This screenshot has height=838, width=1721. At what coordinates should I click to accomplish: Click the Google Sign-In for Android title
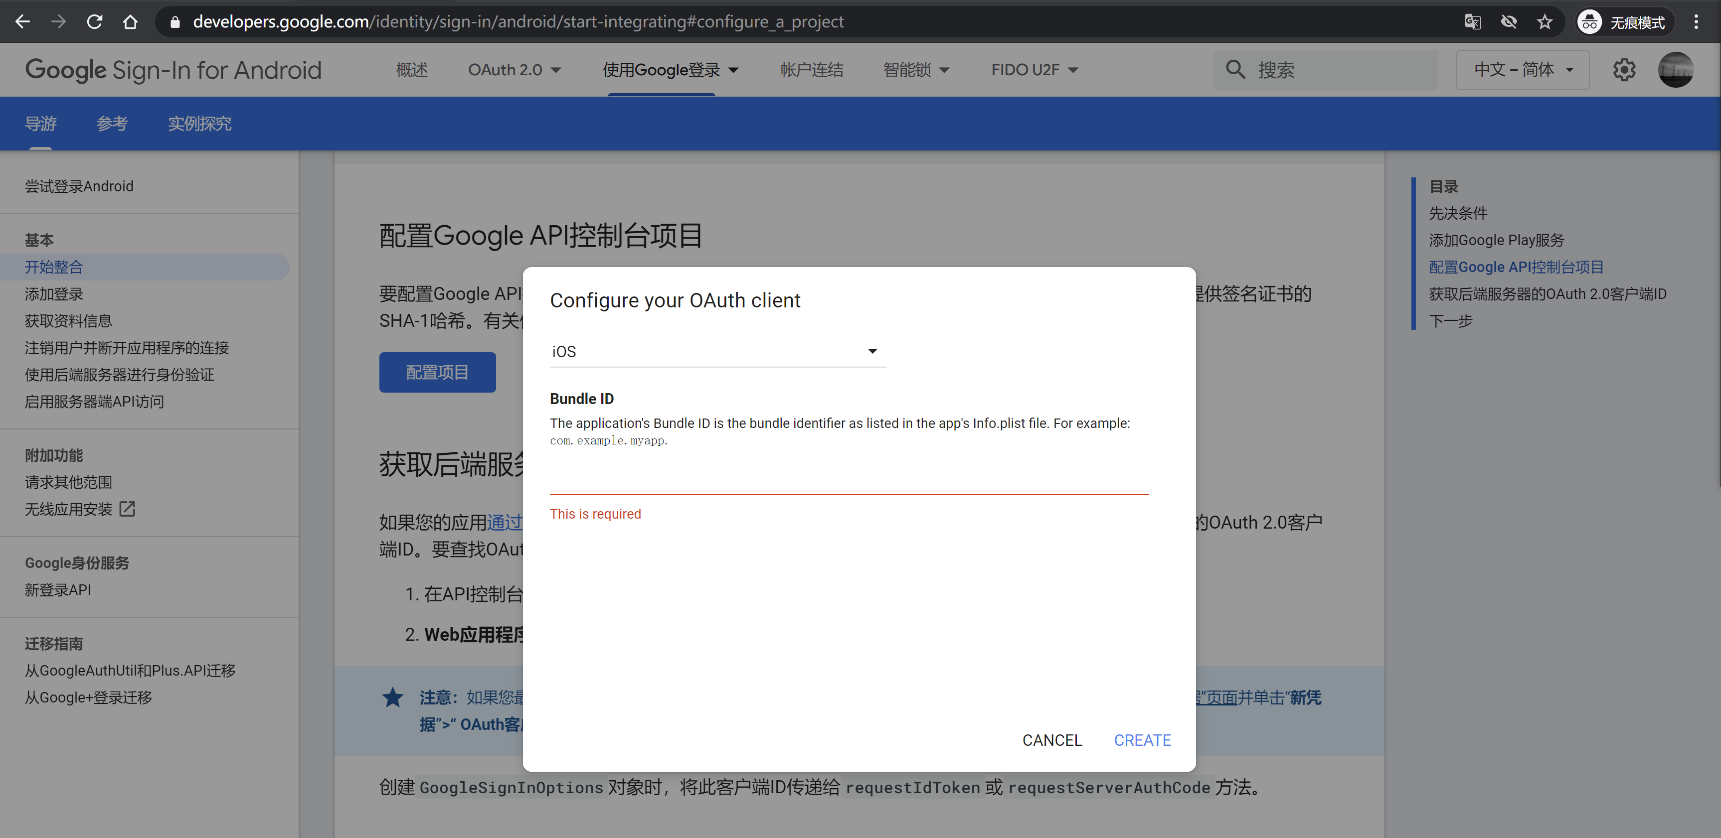(x=173, y=69)
